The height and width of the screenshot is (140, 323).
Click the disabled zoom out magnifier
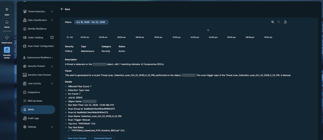(x=279, y=22)
